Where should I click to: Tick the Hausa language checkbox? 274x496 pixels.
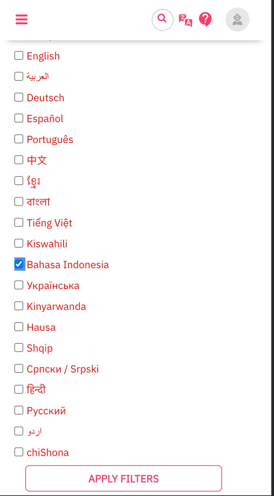(19, 327)
